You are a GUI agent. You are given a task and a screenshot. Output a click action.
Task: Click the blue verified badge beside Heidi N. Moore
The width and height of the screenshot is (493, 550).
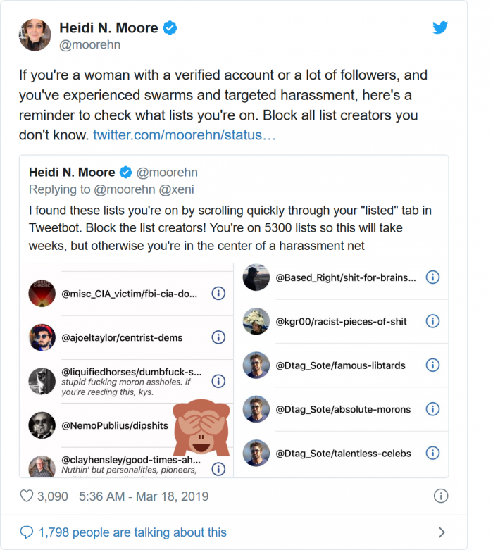(x=170, y=28)
